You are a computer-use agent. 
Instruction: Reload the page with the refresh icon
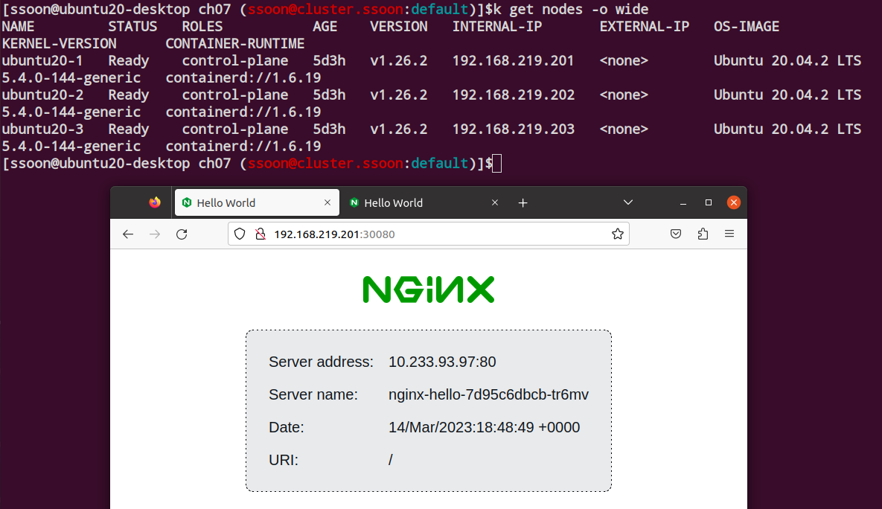(x=182, y=234)
